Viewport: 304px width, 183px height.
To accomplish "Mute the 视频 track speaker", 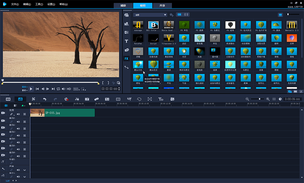I will 18,114.
